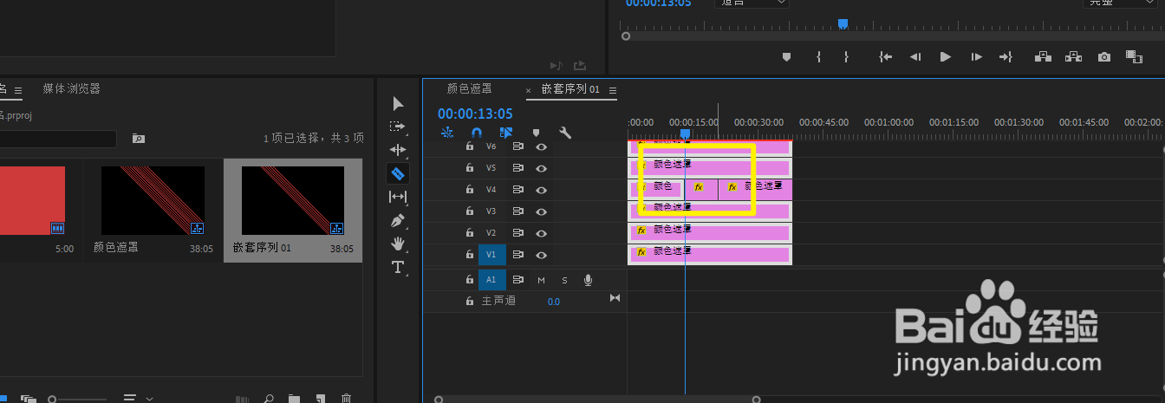
Task: Hide track V4 output eye
Action: 542,190
